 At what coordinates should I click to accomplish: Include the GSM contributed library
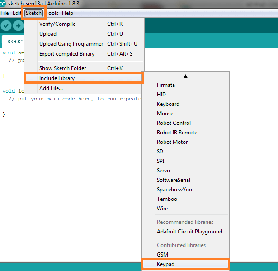[x=185, y=255]
